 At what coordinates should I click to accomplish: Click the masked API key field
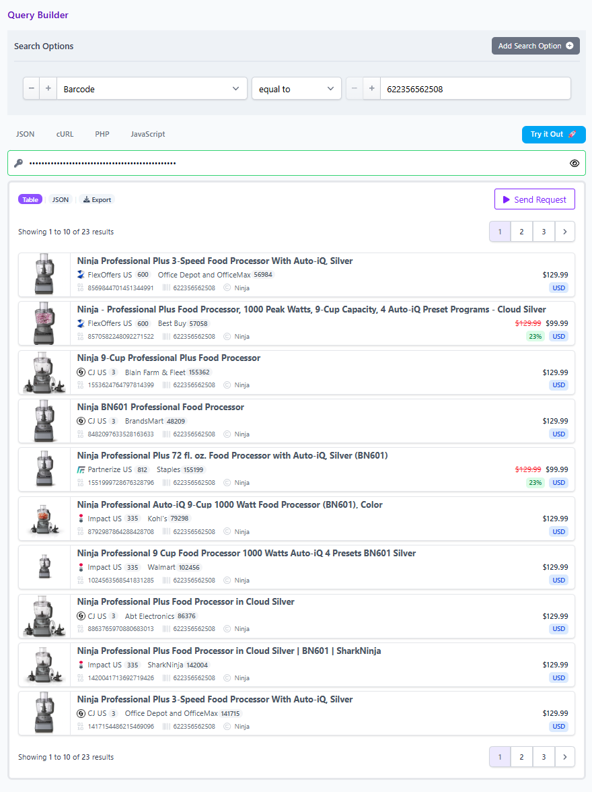(x=298, y=163)
